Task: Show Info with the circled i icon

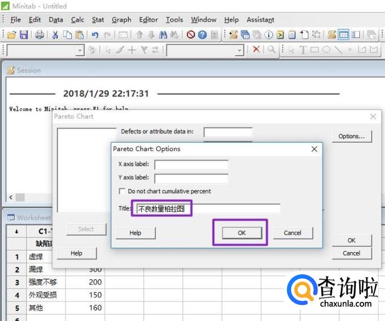Action: point(269,35)
